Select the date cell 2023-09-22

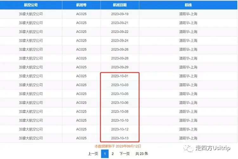tap(120, 32)
